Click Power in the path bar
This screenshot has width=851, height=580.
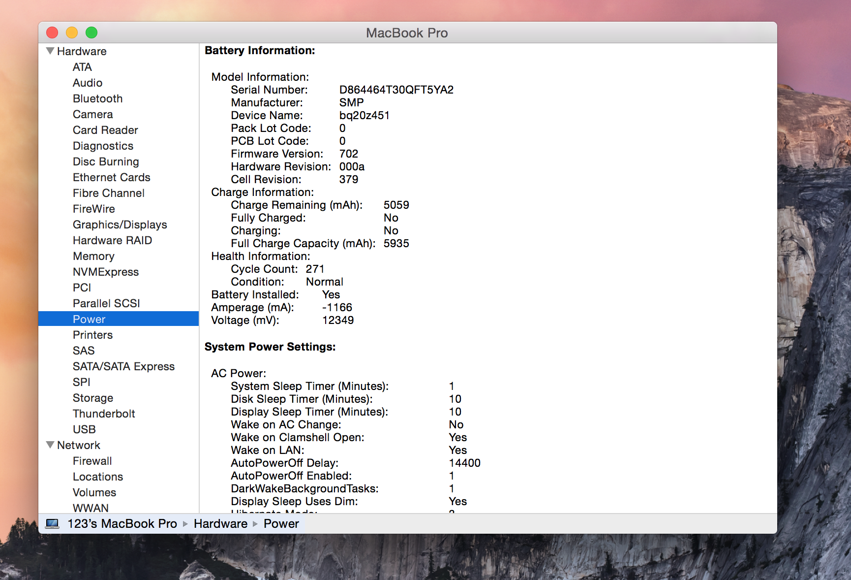point(281,523)
